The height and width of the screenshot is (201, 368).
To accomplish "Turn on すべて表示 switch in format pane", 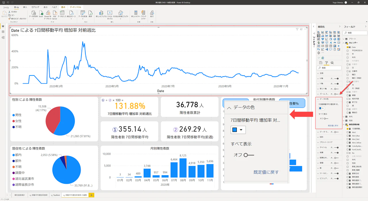I will (x=326, y=118).
